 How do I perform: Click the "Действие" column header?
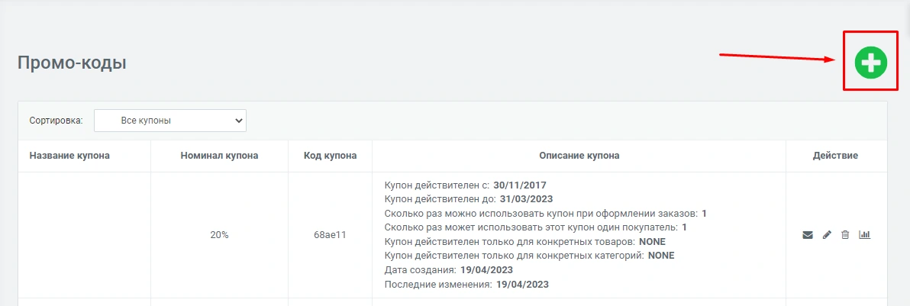[x=835, y=156]
